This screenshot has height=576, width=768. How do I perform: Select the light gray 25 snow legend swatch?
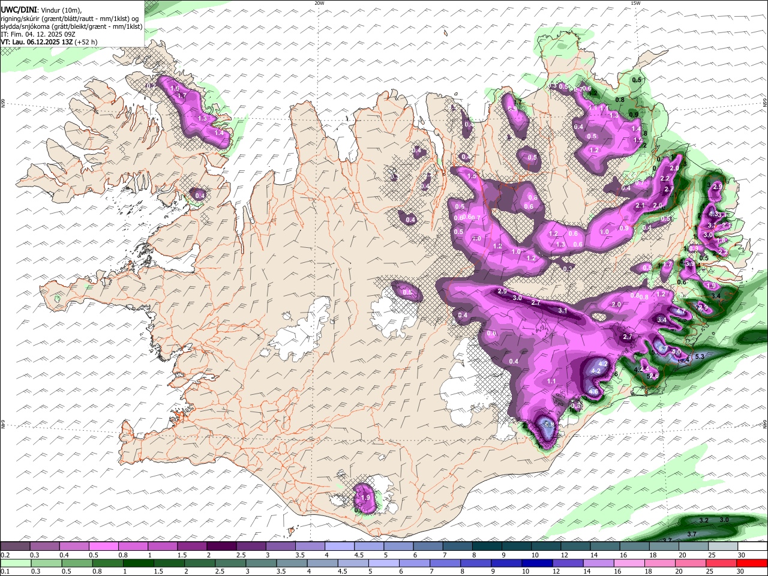pyautogui.click(x=724, y=547)
